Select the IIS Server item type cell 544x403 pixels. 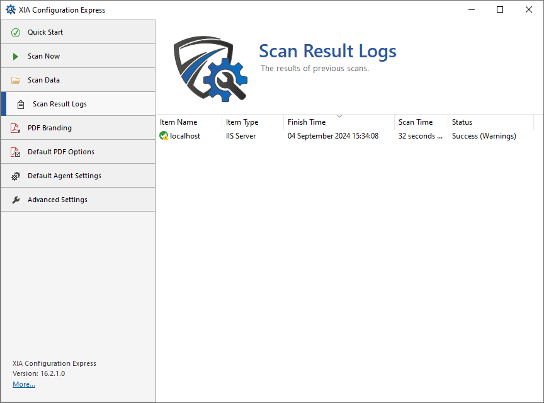241,136
